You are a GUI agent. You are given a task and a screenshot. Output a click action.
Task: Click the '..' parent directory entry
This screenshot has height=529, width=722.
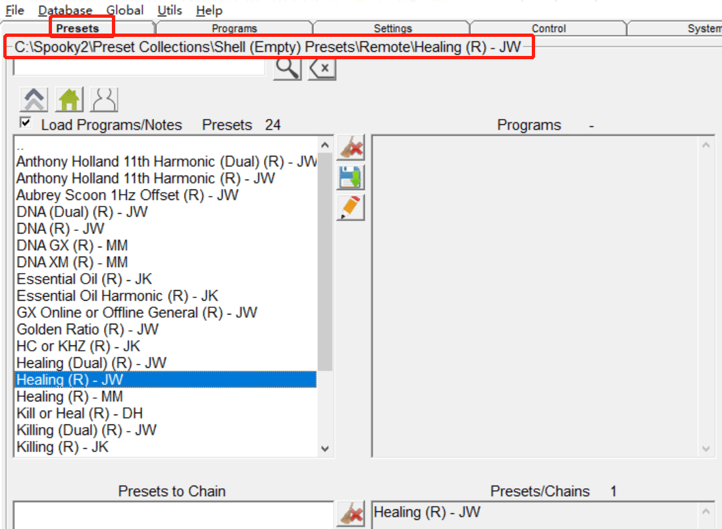(20, 147)
